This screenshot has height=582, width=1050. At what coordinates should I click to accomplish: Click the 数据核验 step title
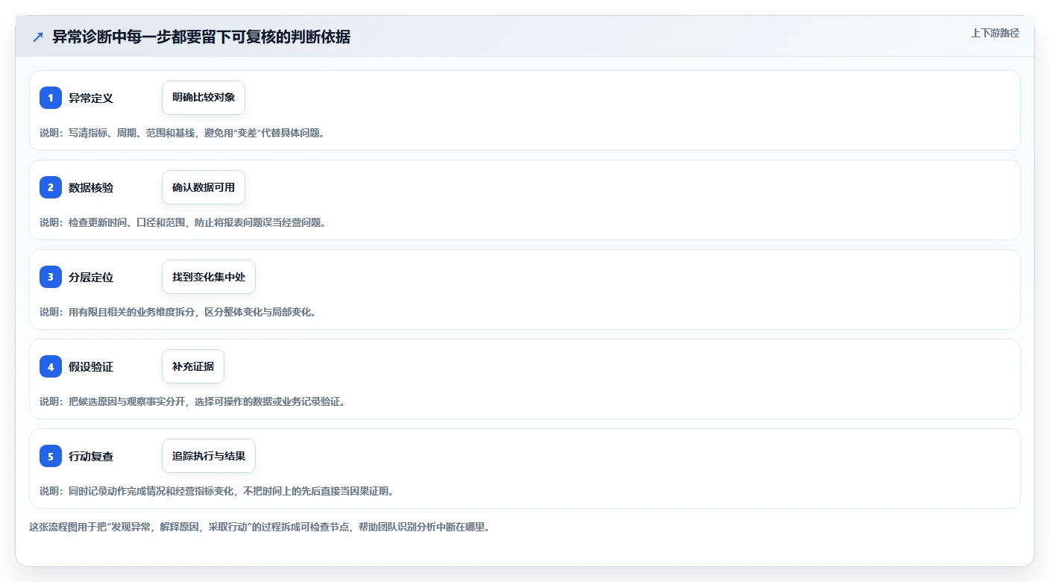[x=91, y=187]
